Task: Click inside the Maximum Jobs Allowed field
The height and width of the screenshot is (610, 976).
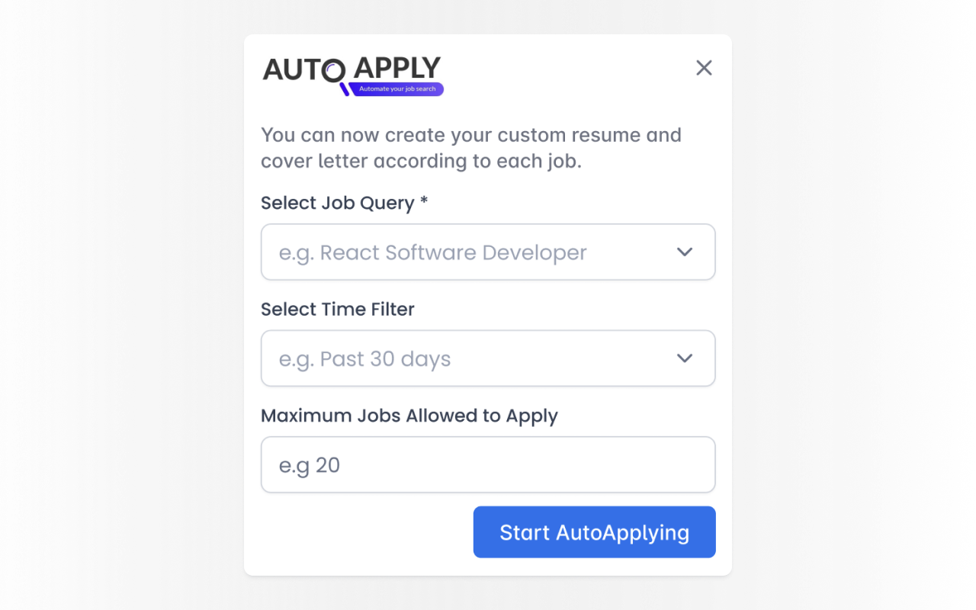Action: point(488,464)
